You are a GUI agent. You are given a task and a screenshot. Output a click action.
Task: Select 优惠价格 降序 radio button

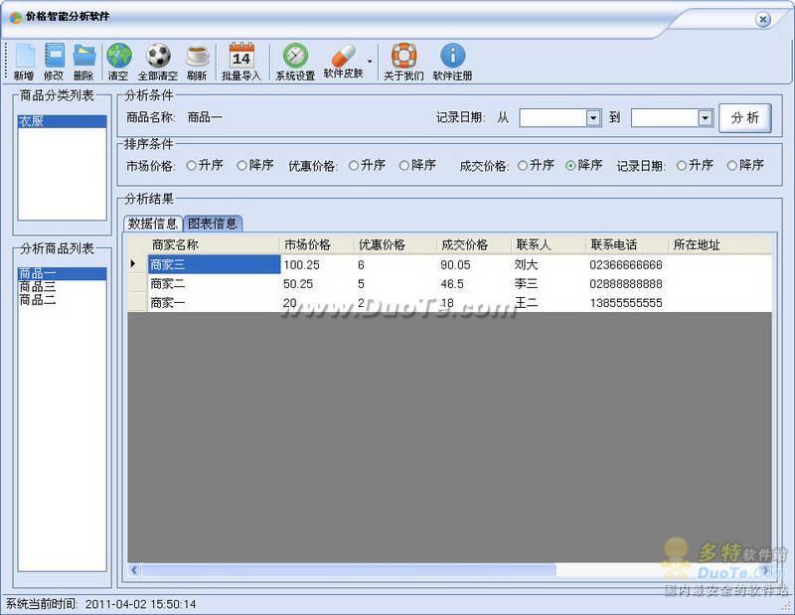point(404,165)
